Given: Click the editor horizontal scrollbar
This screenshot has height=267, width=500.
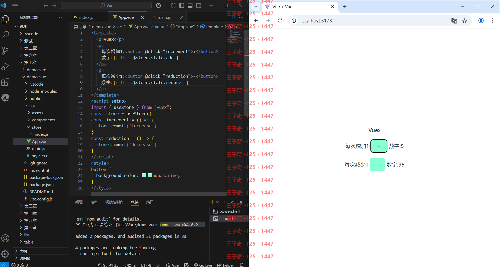Looking at the screenshot, I should pos(159,194).
